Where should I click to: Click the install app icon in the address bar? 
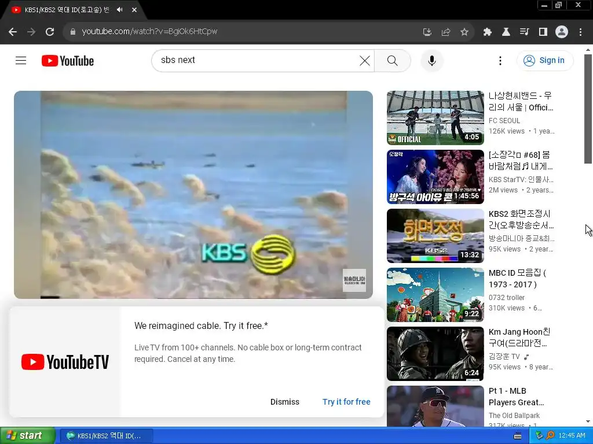tap(427, 32)
